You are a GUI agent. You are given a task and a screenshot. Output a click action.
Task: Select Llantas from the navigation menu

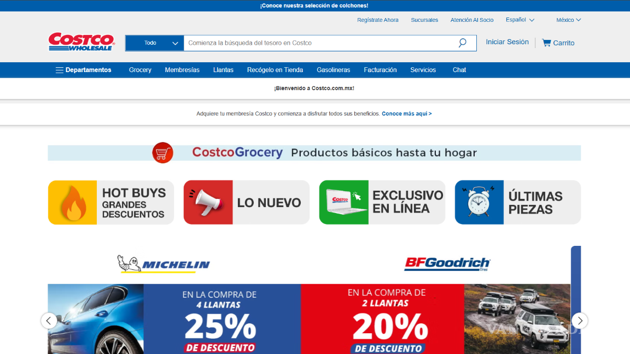(223, 70)
